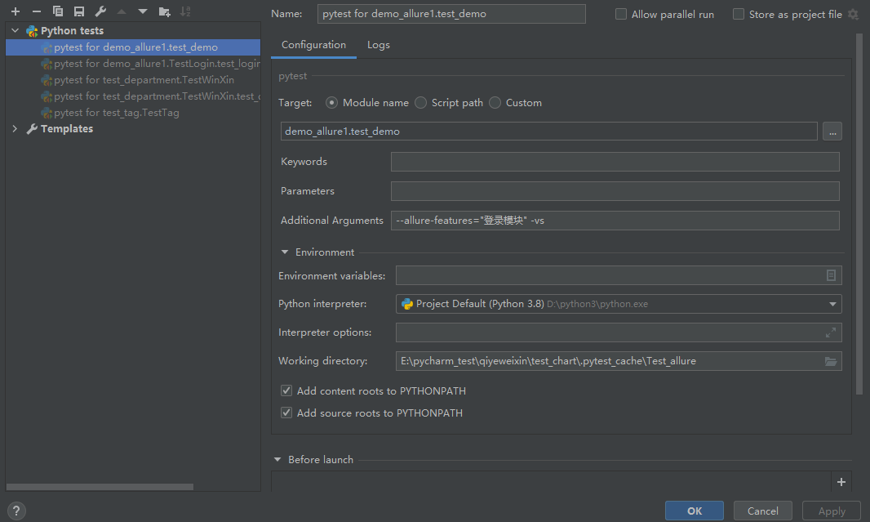Move configuration up with the arrow icon
The image size is (870, 522).
(x=122, y=11)
